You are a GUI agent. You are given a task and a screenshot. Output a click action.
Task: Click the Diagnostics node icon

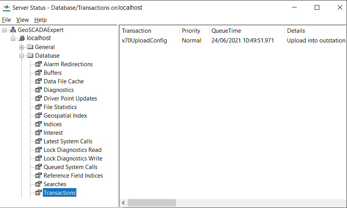(38, 90)
